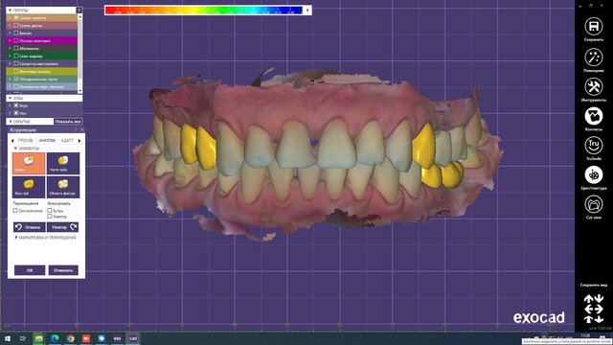Toggle the Color/Texture (Цвет/текстура) icon
Image resolution: width=613 pixels, height=345 pixels.
(594, 174)
